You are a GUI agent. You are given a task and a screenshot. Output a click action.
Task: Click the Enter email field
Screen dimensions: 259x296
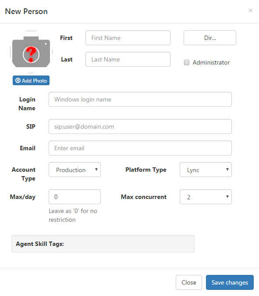[x=140, y=148]
